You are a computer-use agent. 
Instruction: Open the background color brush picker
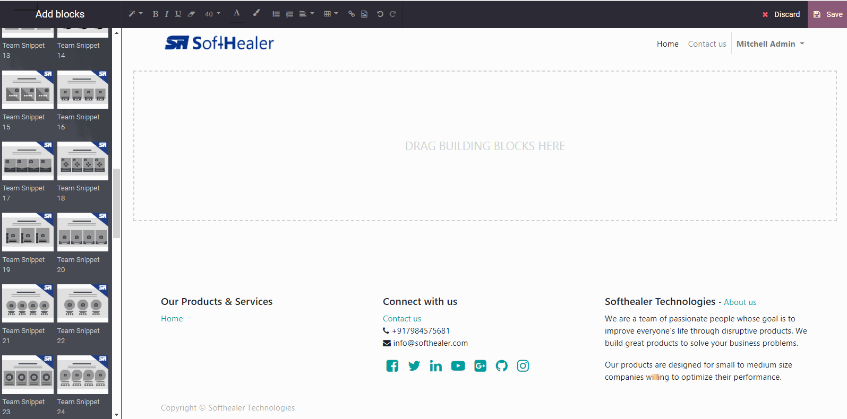click(x=256, y=13)
